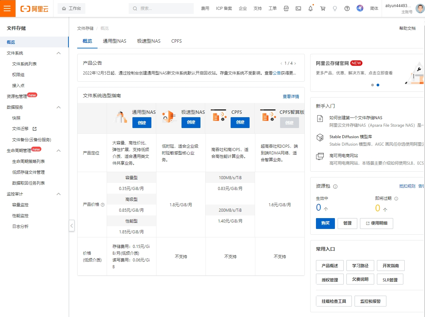Viewport: 425px width, 317px height.
Task: Open Cloud Shell terminal icon
Action: tap(298, 8)
